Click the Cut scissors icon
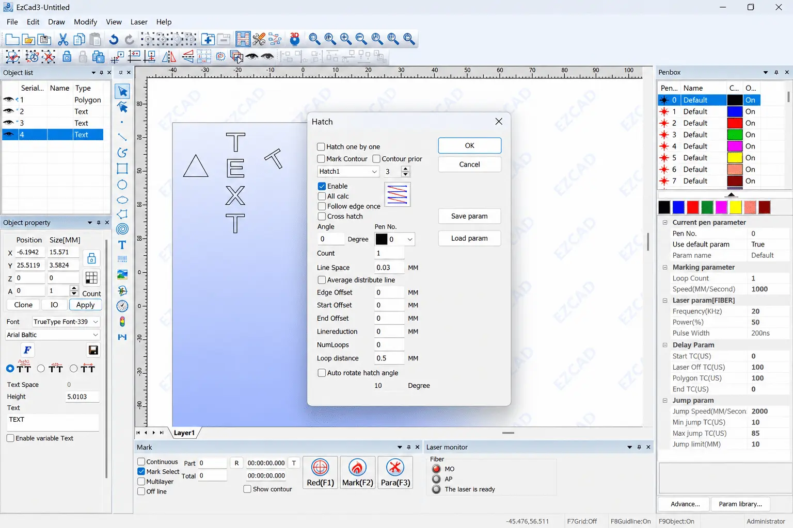This screenshot has height=528, width=793. (x=64, y=39)
